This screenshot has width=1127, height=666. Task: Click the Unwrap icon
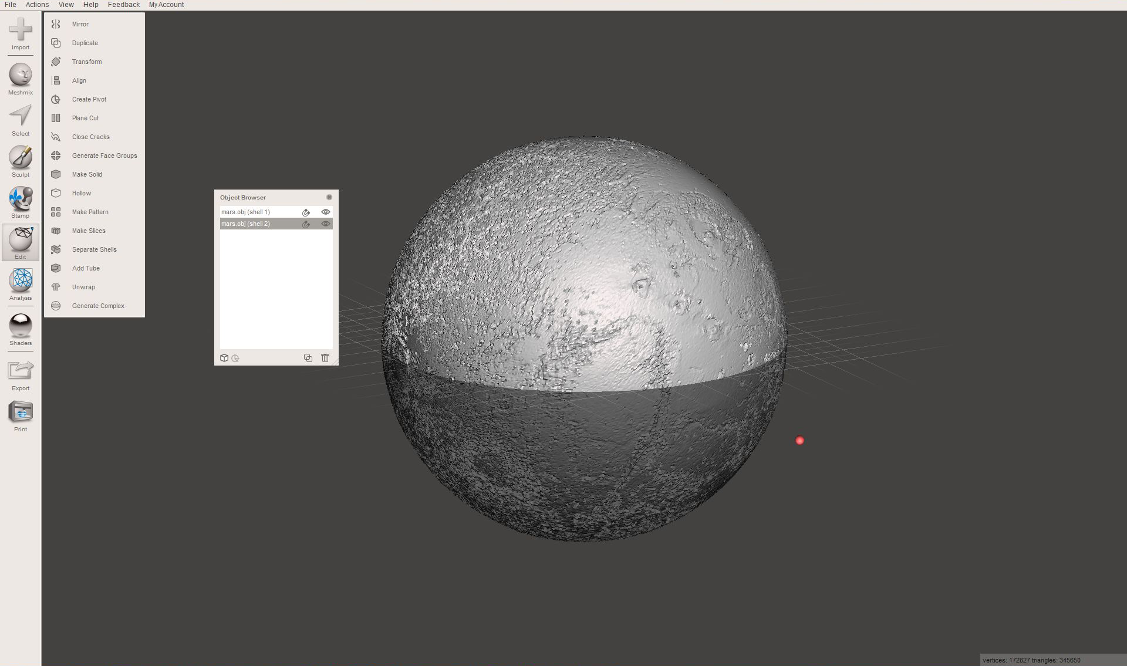[x=56, y=287]
